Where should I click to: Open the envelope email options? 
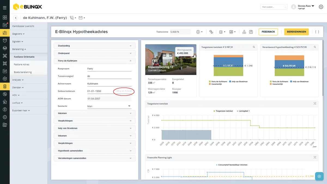82,18
